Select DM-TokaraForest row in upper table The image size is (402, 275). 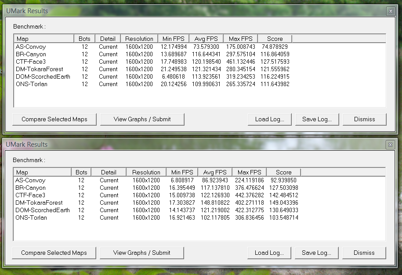(x=152, y=69)
